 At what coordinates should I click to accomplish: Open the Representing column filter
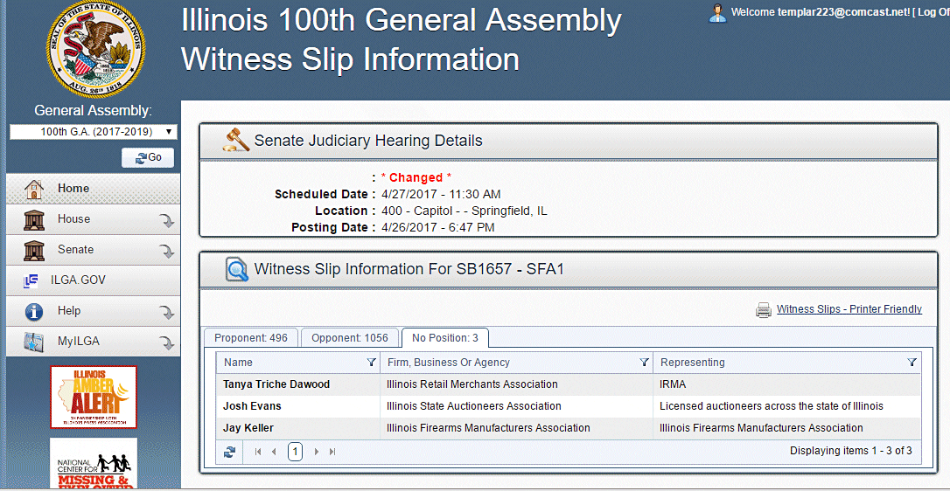tap(912, 363)
